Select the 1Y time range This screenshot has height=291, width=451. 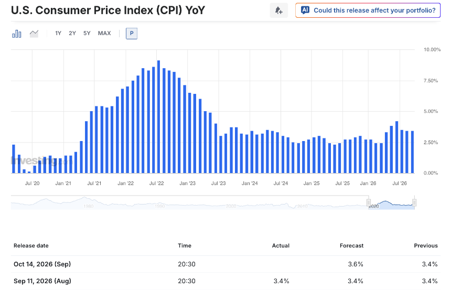[x=58, y=34]
